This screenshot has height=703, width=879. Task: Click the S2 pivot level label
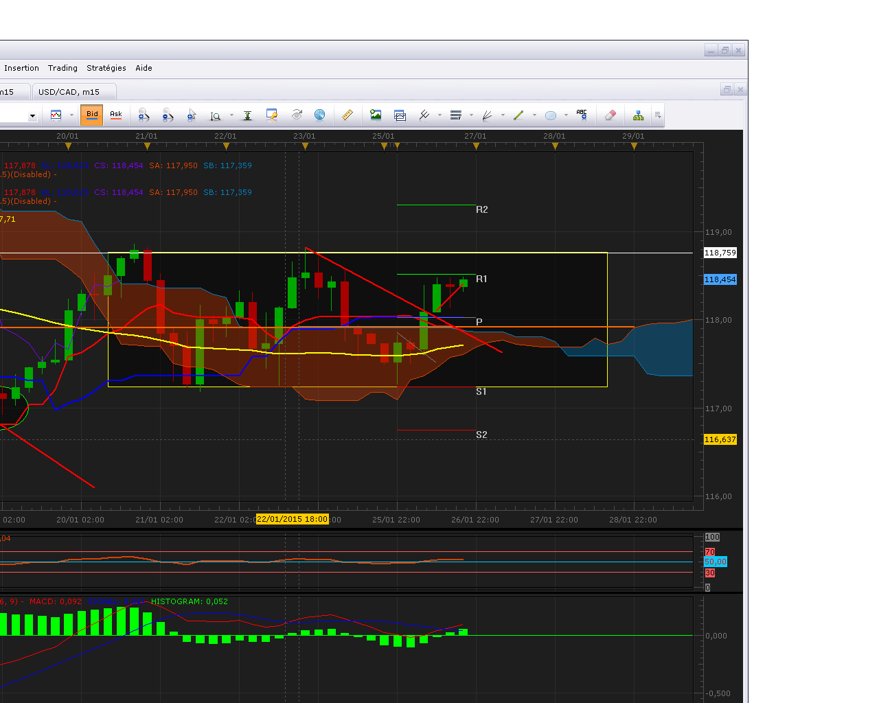click(x=481, y=435)
